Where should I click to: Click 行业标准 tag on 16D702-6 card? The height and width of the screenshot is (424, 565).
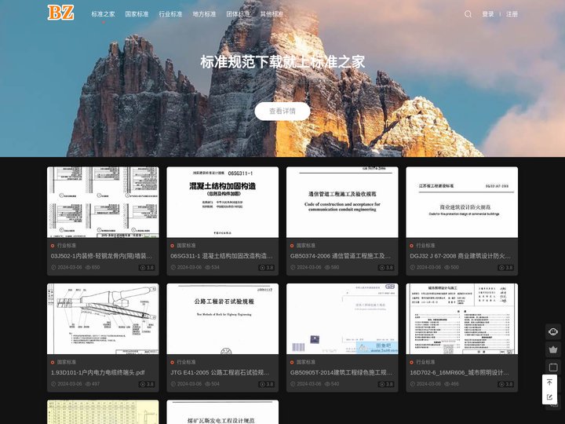(x=425, y=362)
